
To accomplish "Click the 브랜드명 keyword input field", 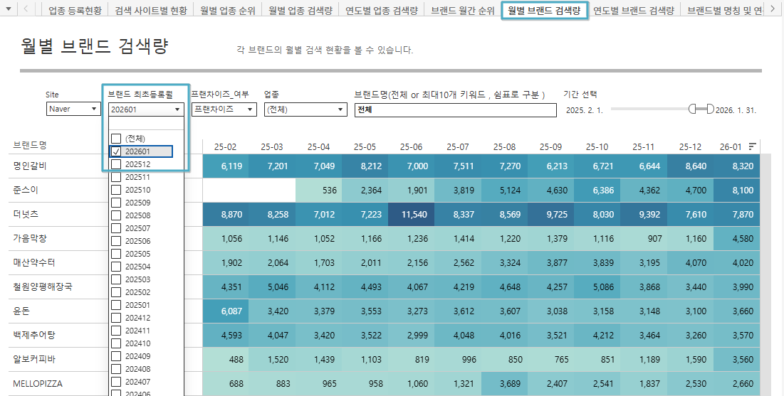I will point(455,110).
